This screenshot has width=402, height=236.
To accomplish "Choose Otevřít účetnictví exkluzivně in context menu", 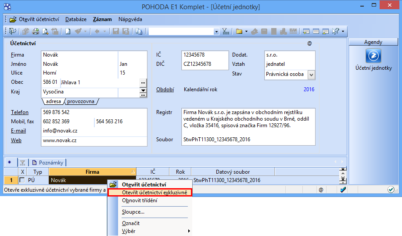I will coord(150,193).
